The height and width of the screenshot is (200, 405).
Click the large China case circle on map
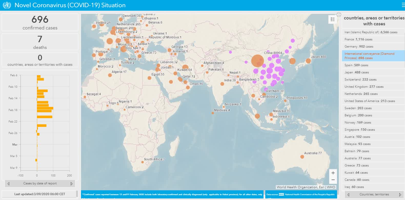click(x=257, y=61)
